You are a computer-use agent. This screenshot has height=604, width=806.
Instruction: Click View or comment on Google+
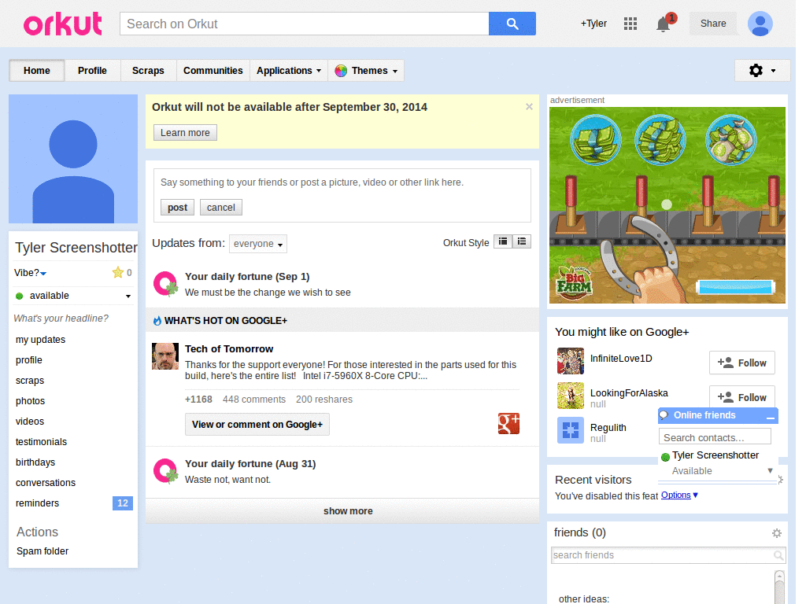[x=257, y=425]
